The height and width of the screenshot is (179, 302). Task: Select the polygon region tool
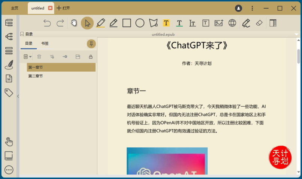(153, 23)
